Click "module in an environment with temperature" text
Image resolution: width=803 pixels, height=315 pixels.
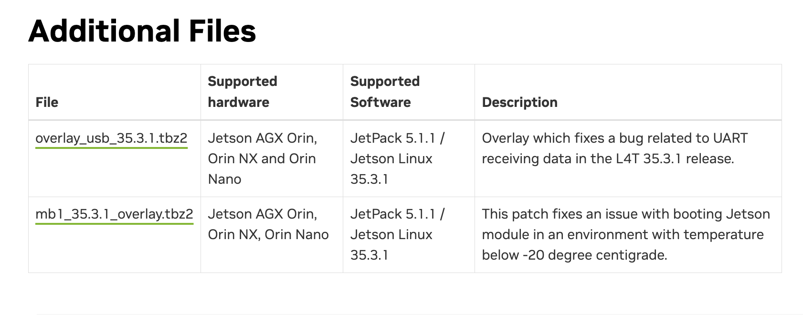[x=623, y=234]
